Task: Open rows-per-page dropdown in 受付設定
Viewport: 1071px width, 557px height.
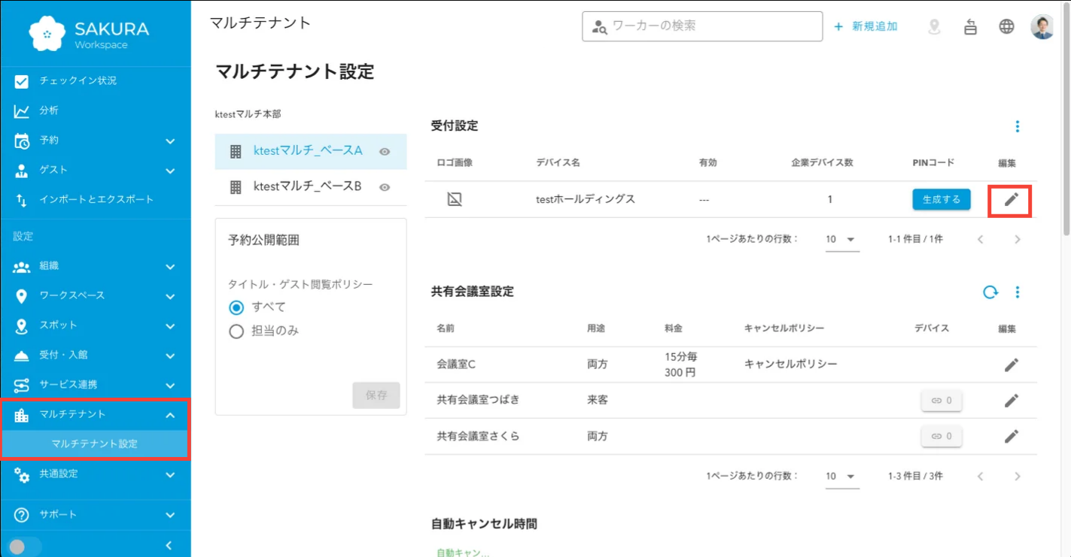Action: point(841,240)
